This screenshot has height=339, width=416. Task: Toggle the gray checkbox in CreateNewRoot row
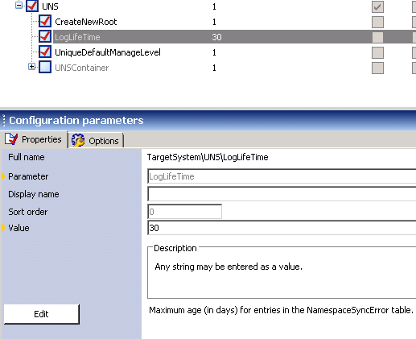click(x=377, y=22)
